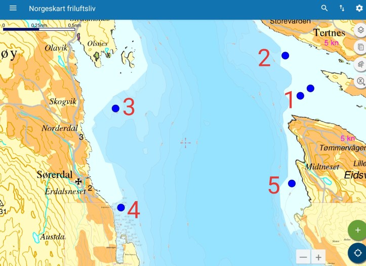This screenshot has height=266, width=366.
Task: Click the red crosshair at map center
Action: pyautogui.click(x=185, y=143)
